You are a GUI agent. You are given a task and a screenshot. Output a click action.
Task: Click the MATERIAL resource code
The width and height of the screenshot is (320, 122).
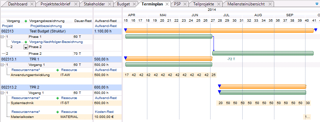(69, 117)
